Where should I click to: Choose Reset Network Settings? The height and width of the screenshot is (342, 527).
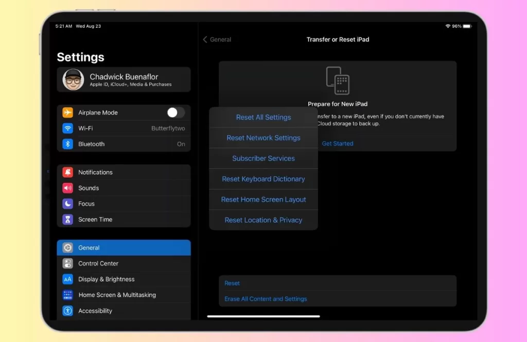263,138
